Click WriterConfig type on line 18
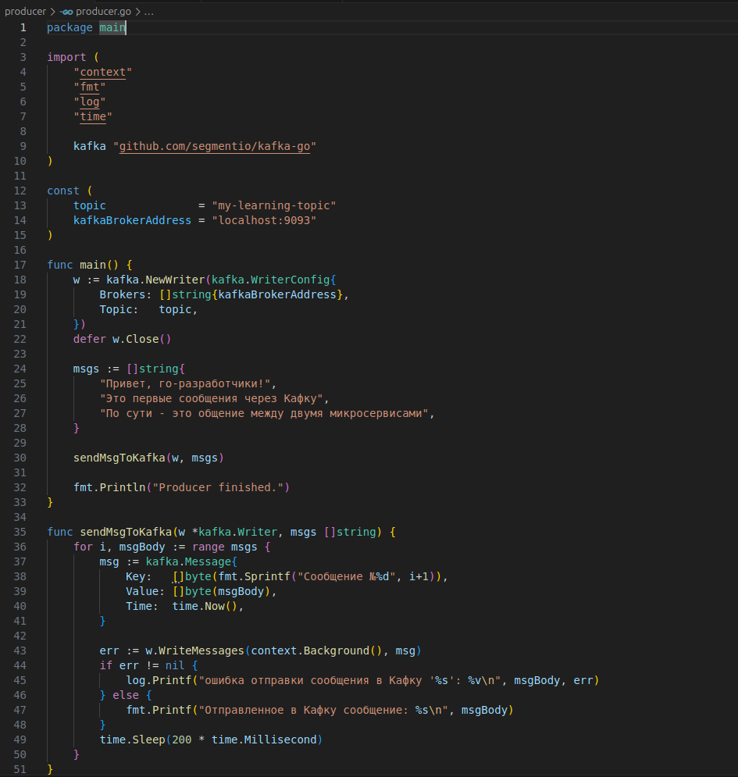Image resolution: width=738 pixels, height=777 pixels. point(291,280)
